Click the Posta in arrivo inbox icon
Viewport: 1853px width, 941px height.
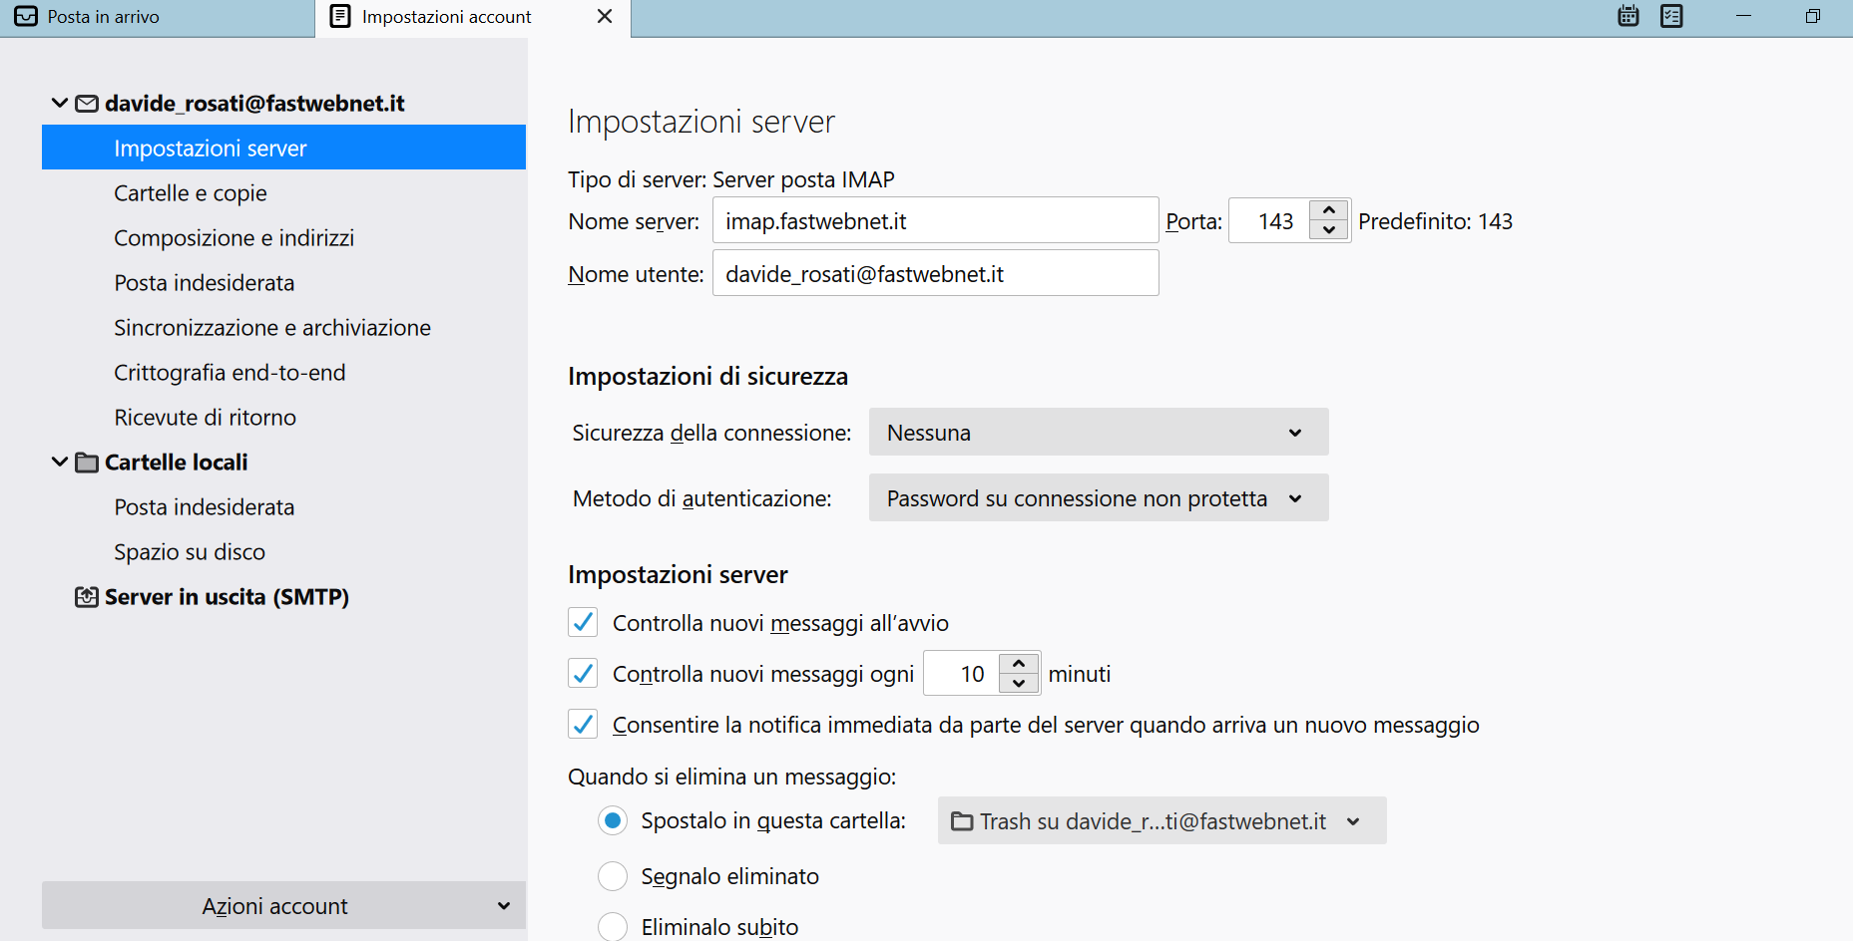(26, 17)
